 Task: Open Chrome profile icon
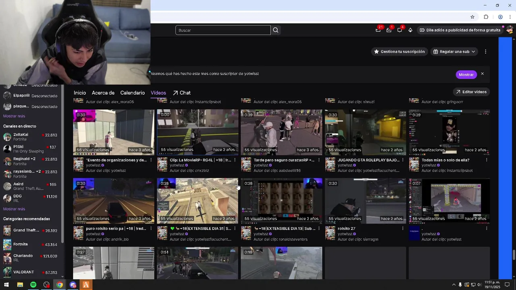500,17
